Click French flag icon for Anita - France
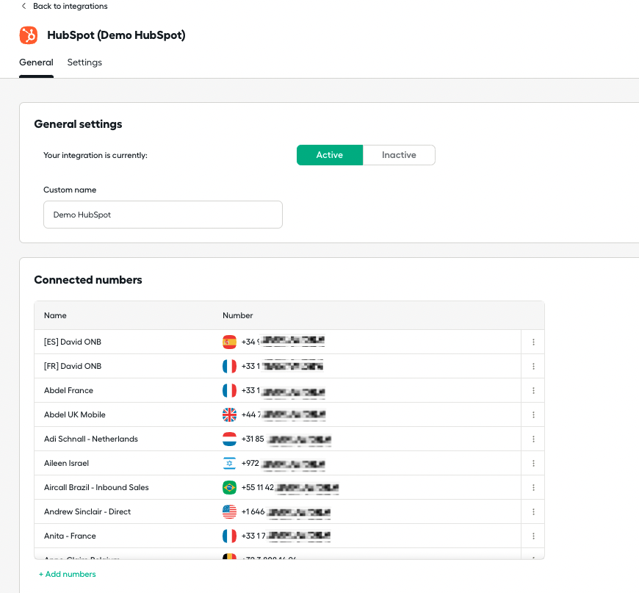The image size is (639, 593). [229, 536]
